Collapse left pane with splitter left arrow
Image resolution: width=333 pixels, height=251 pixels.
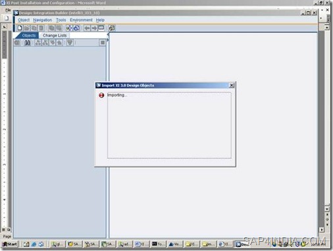pyautogui.click(x=108, y=34)
